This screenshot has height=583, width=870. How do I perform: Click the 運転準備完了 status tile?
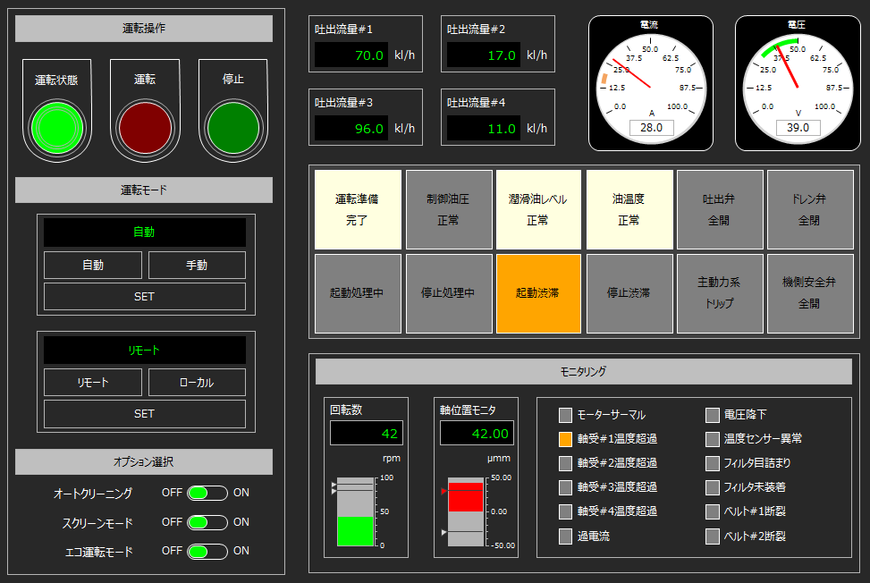[356, 209]
